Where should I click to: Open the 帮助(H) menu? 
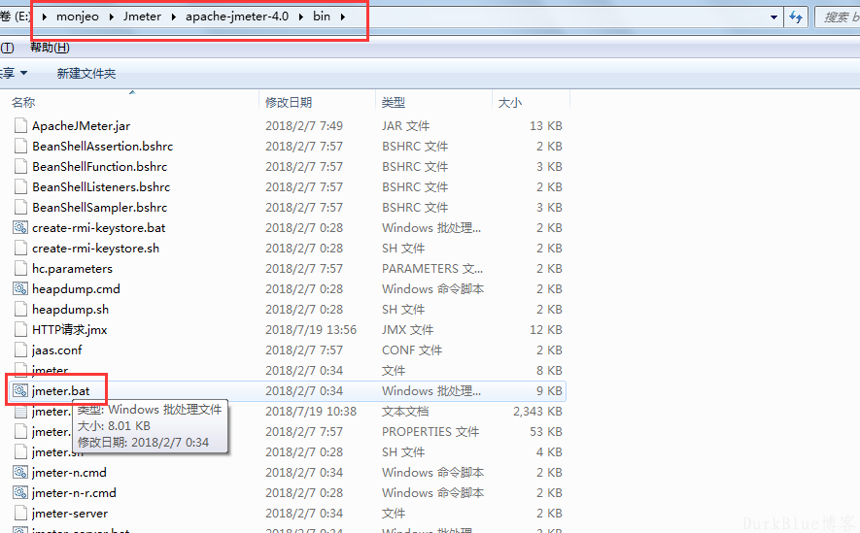pos(50,48)
